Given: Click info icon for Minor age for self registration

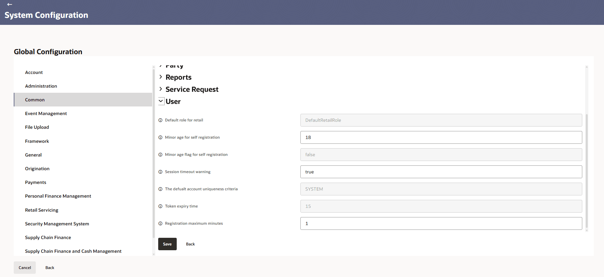Looking at the screenshot, I should 160,137.
